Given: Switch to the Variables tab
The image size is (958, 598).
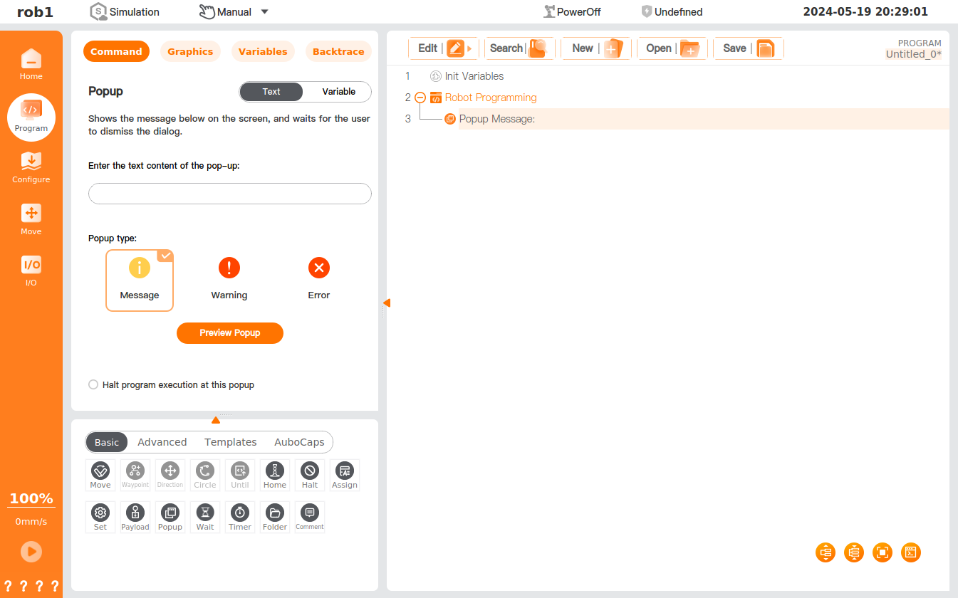Looking at the screenshot, I should [263, 51].
